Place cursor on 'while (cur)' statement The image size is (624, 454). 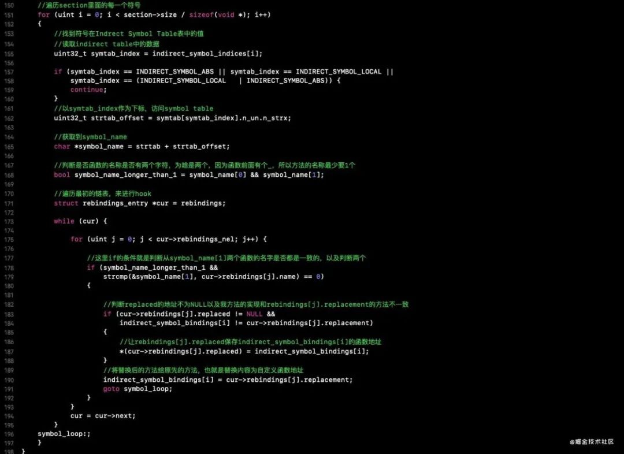point(80,221)
